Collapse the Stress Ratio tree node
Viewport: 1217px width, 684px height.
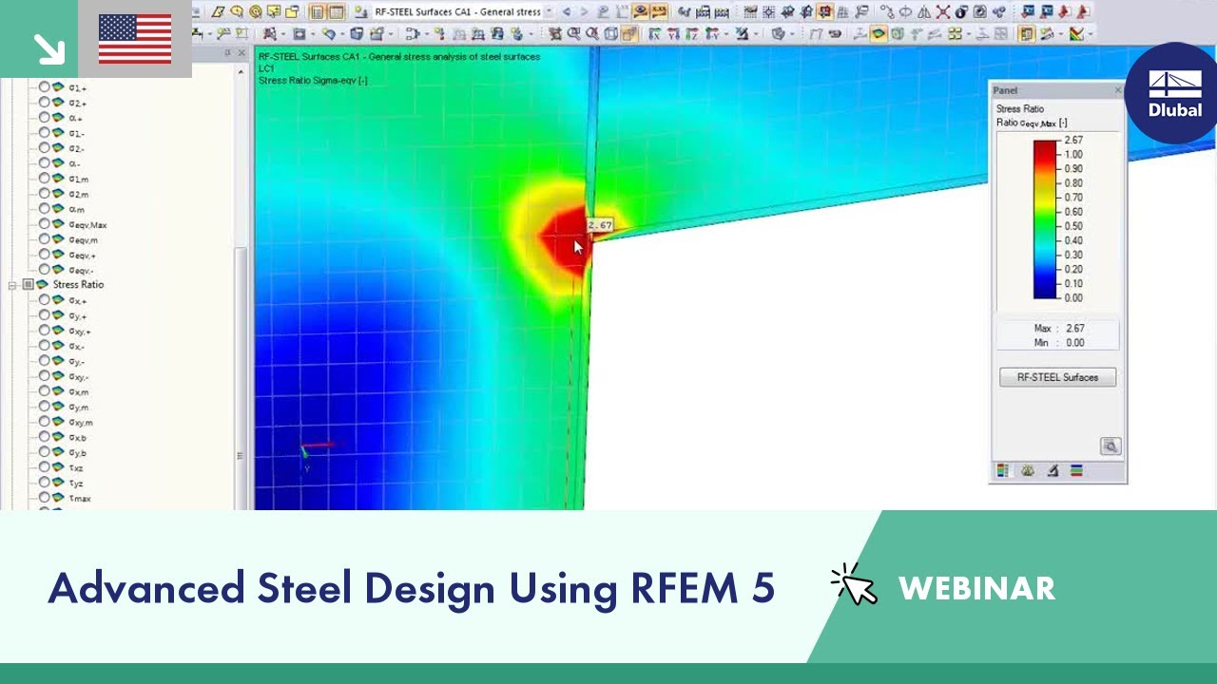click(12, 285)
